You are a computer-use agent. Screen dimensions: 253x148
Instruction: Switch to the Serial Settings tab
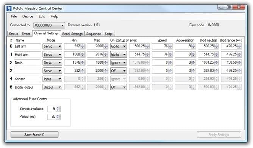(x=72, y=34)
